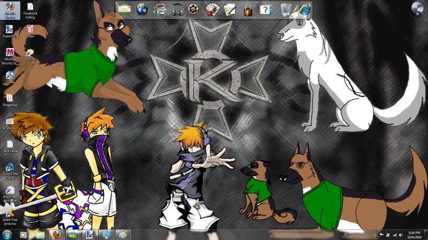Open the mail envelope dock icon
The image size is (428, 240).
(x=124, y=9)
